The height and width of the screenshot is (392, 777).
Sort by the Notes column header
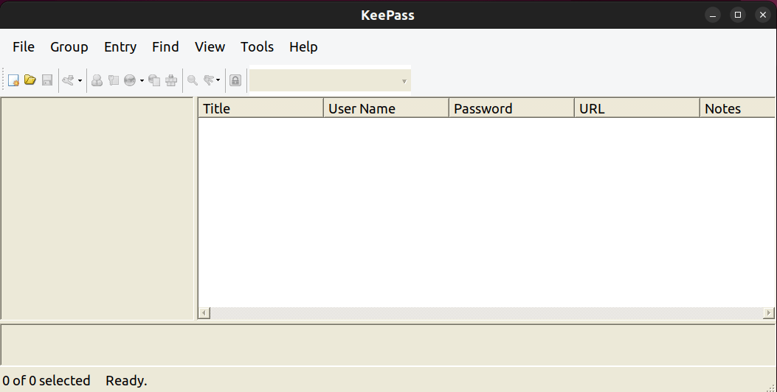(737, 108)
